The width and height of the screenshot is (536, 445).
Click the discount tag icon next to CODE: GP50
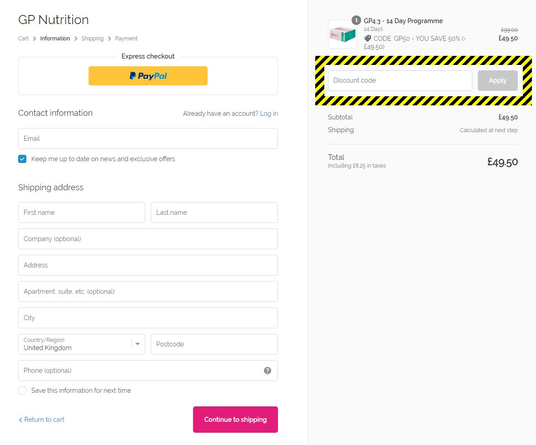367,38
